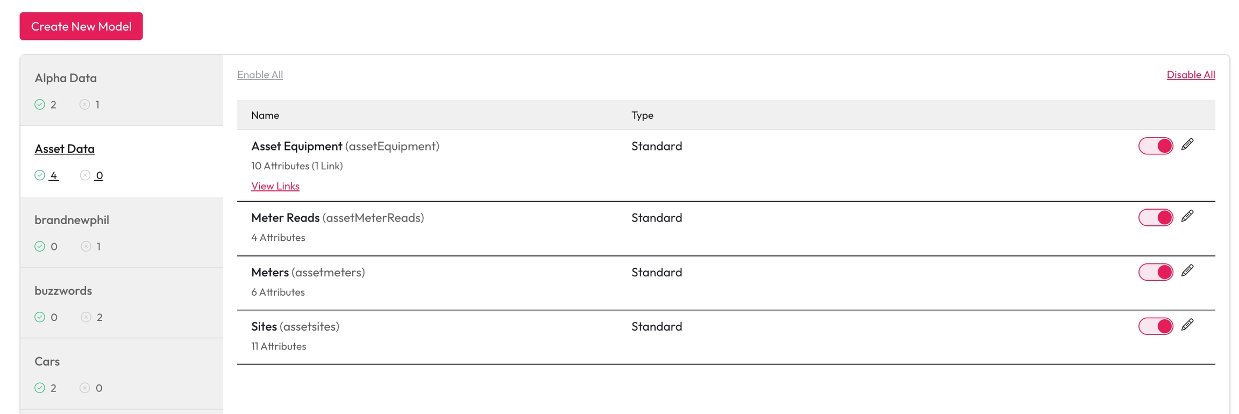The image size is (1239, 414).
Task: Switch to the brandnewphil group
Action: click(72, 220)
